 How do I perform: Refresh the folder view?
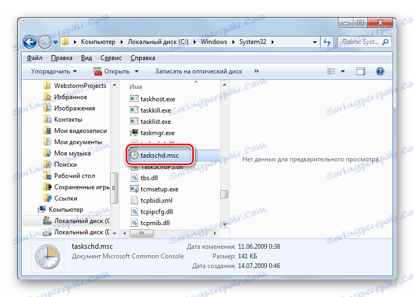coord(327,42)
